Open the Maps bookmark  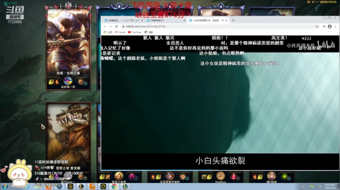(149, 32)
